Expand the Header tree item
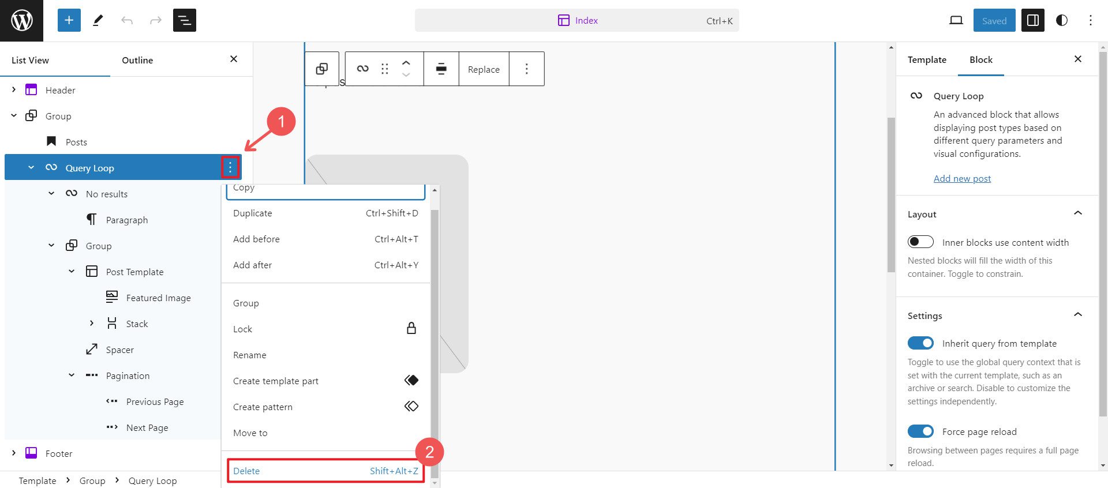This screenshot has height=488, width=1108. point(14,89)
